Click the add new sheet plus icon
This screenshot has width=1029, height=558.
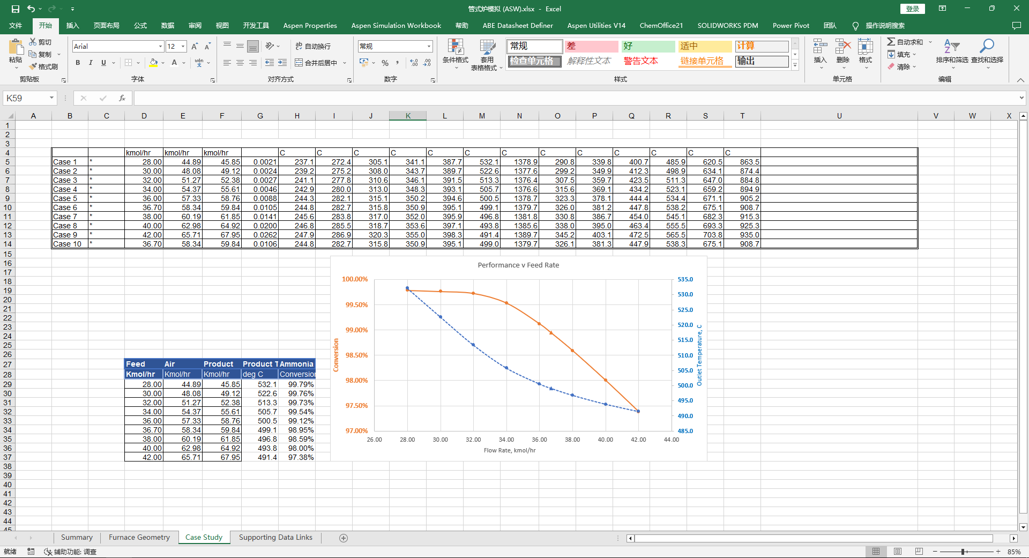(344, 538)
